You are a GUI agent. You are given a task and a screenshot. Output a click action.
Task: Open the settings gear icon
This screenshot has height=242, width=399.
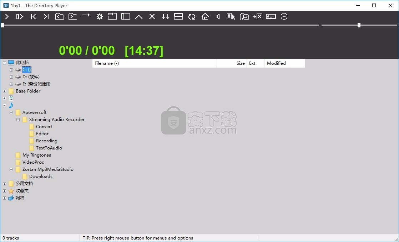[100, 16]
